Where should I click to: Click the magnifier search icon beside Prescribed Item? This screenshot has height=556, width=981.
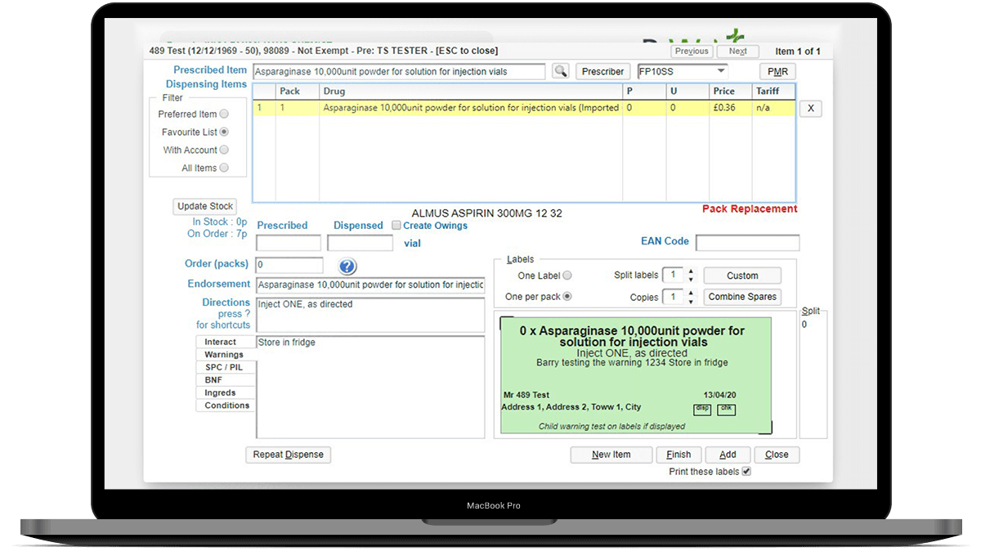tap(560, 72)
